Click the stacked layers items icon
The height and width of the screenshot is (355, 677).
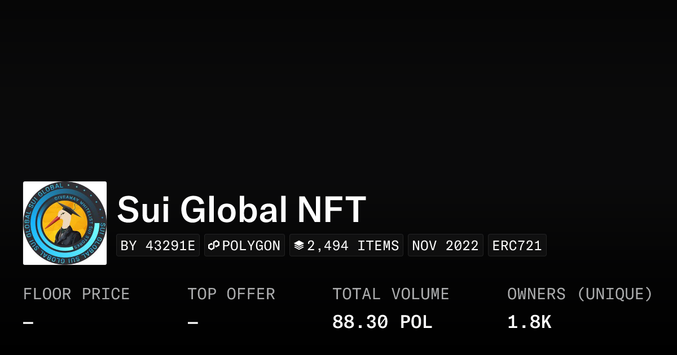coord(299,246)
